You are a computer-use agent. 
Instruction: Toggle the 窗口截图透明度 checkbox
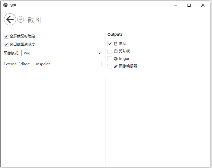6,44
